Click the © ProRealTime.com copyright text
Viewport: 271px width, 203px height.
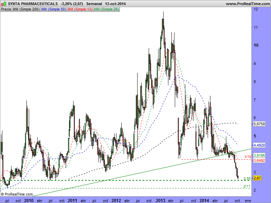click(17, 194)
